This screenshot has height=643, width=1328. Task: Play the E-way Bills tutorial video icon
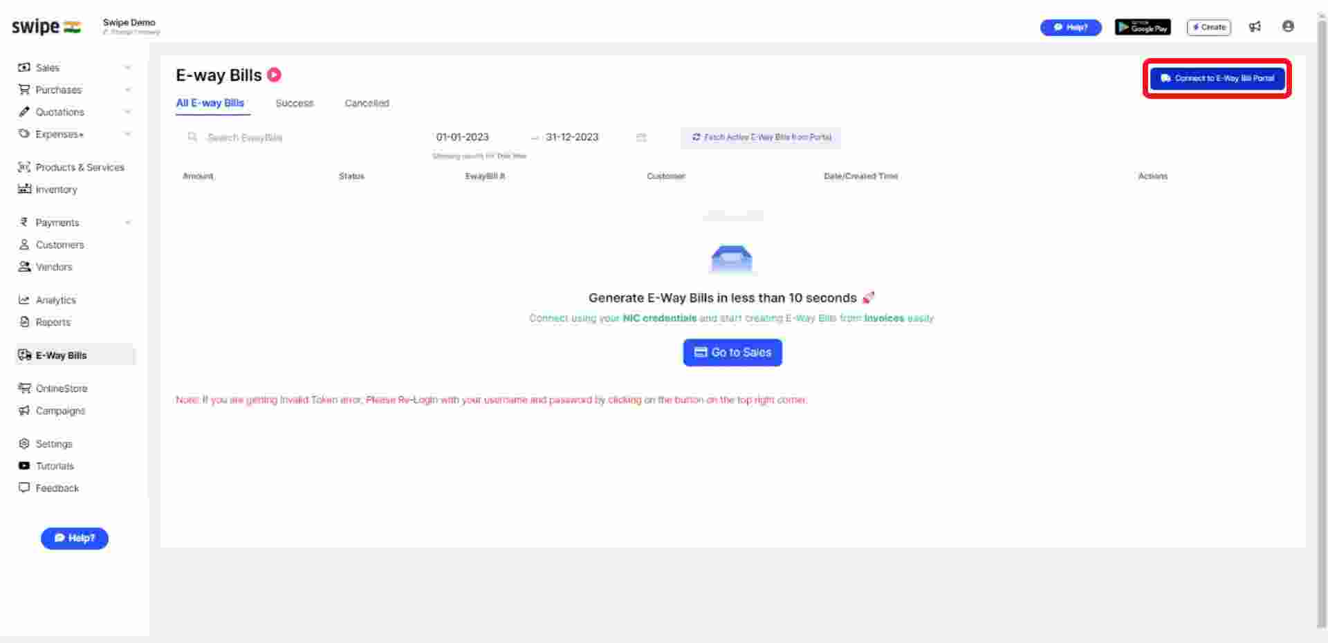[x=275, y=75]
